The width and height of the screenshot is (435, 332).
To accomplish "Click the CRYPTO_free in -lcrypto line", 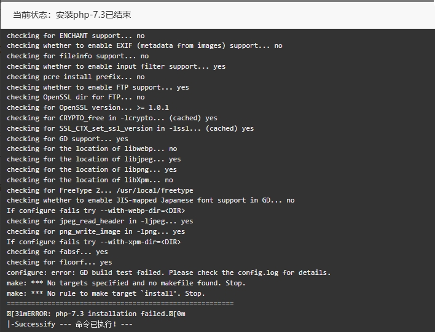I will pyautogui.click(x=112, y=118).
